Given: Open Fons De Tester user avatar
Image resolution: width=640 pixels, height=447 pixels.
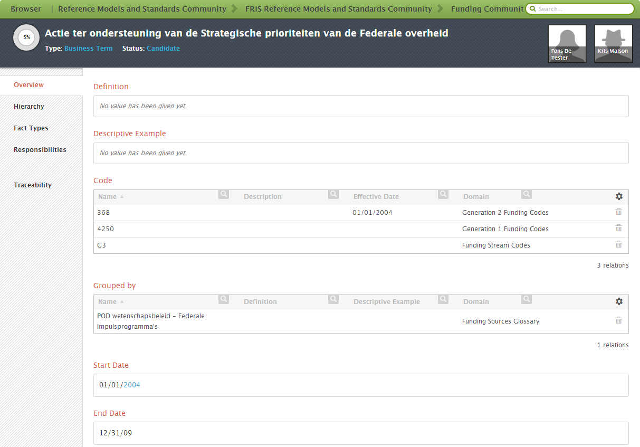Looking at the screenshot, I should coord(567,44).
